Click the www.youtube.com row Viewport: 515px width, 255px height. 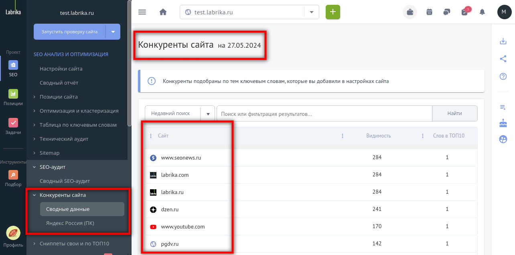click(x=311, y=227)
